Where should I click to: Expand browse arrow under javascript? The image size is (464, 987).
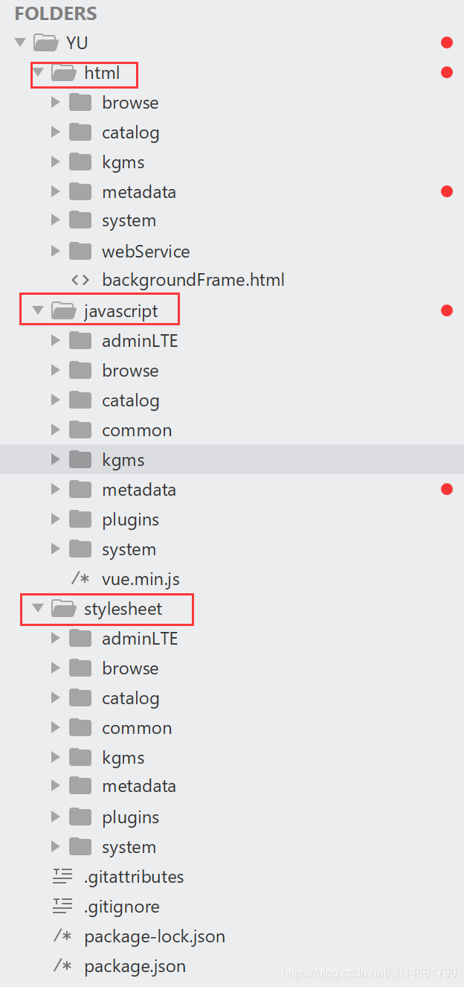click(x=55, y=370)
